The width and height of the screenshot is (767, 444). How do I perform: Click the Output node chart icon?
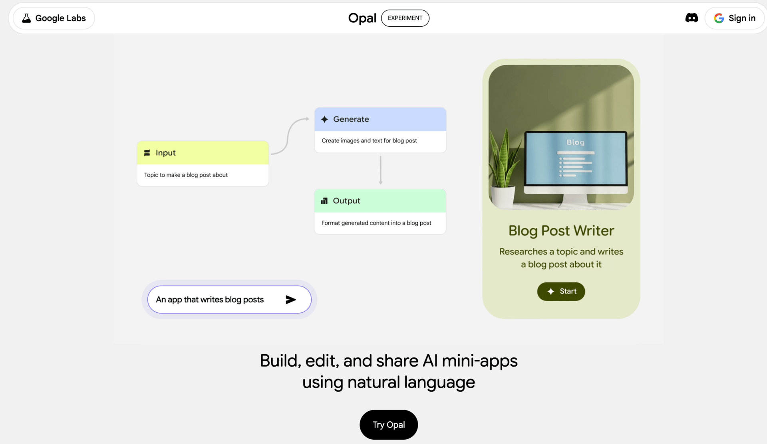pos(324,201)
